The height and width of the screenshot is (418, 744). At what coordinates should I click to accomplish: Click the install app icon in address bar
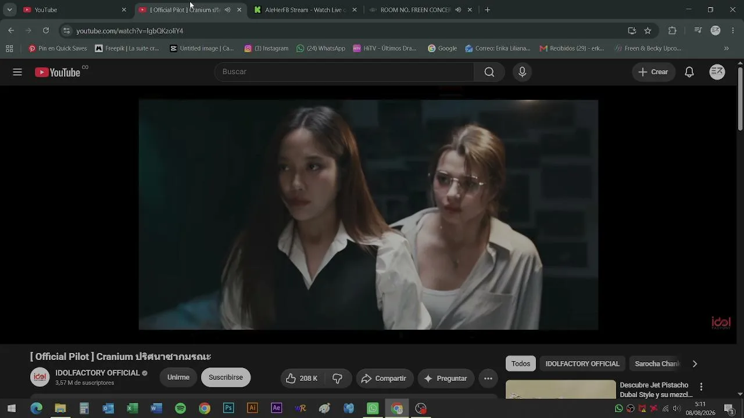632,31
